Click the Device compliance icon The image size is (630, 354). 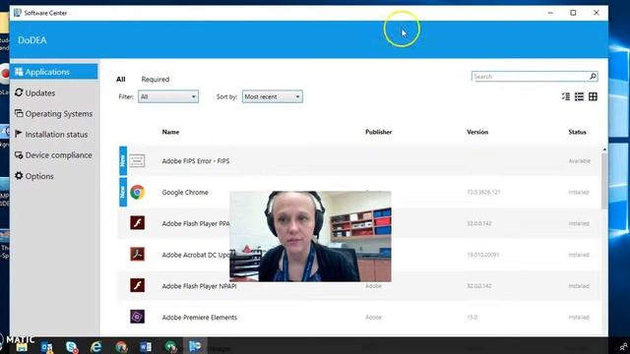click(19, 155)
